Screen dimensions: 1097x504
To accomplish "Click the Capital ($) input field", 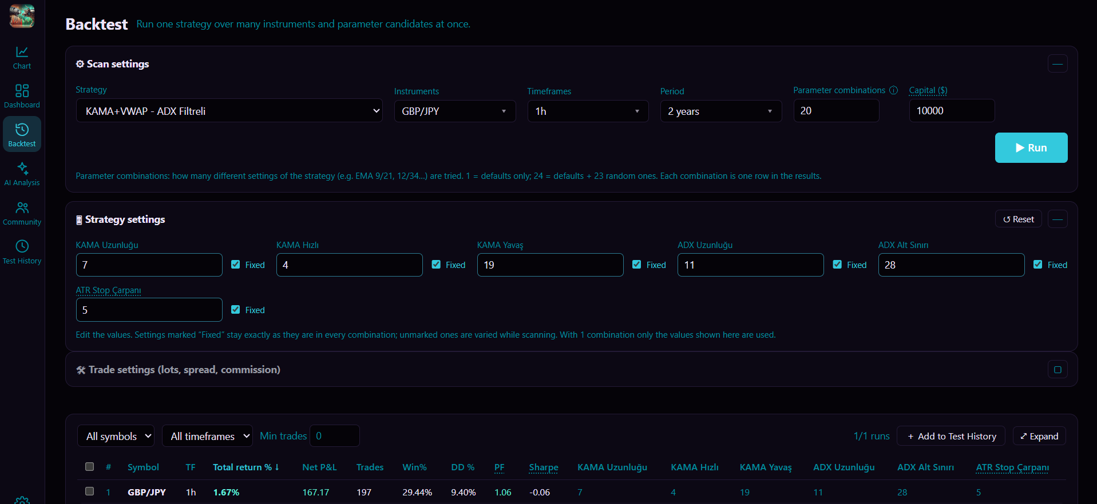I will (952, 110).
